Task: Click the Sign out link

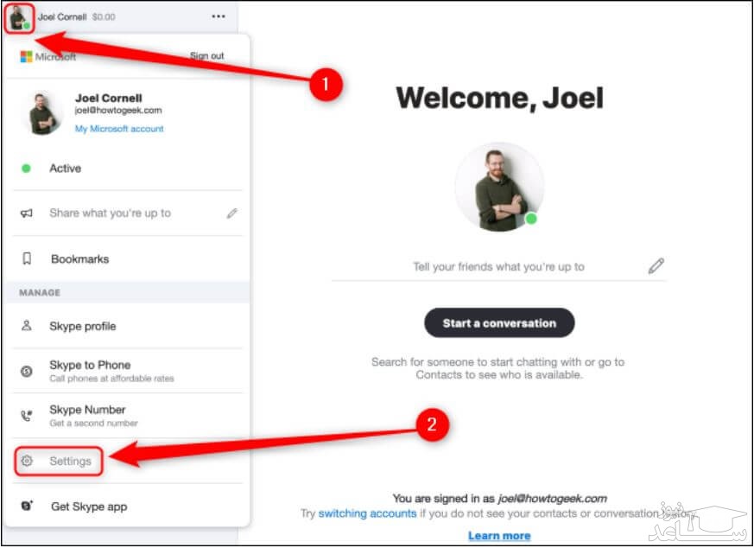Action: (x=206, y=56)
